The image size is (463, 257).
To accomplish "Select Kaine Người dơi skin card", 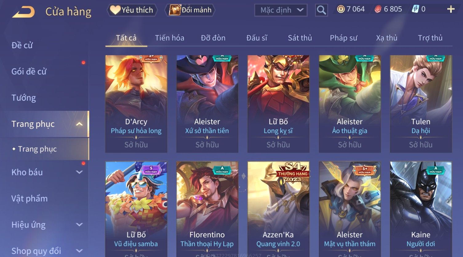I will click(421, 209).
